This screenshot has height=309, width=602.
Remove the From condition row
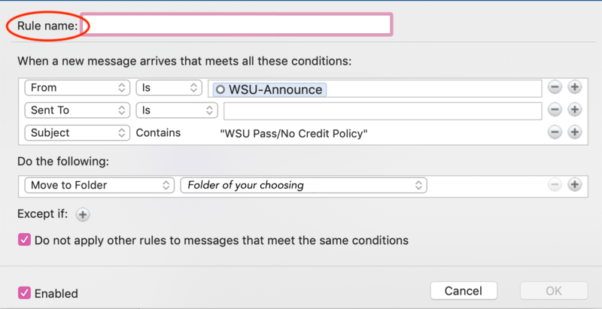pos(555,87)
